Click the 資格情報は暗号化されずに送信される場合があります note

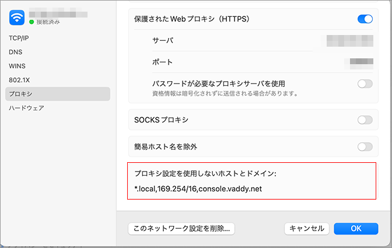[x=225, y=94]
